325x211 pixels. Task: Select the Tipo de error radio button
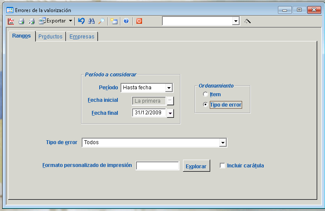point(205,104)
